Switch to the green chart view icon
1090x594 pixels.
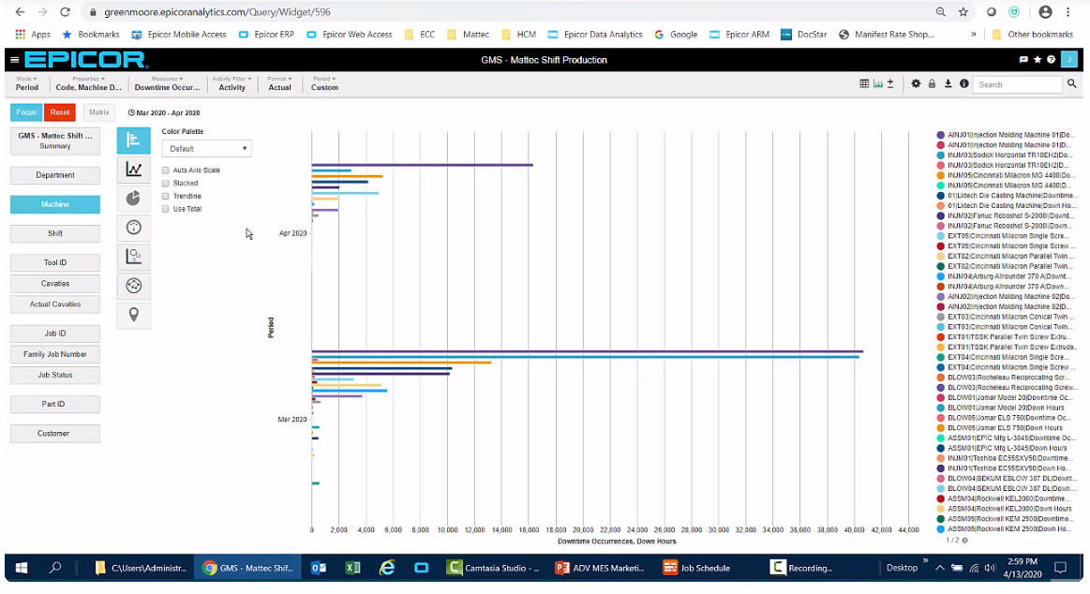point(878,83)
